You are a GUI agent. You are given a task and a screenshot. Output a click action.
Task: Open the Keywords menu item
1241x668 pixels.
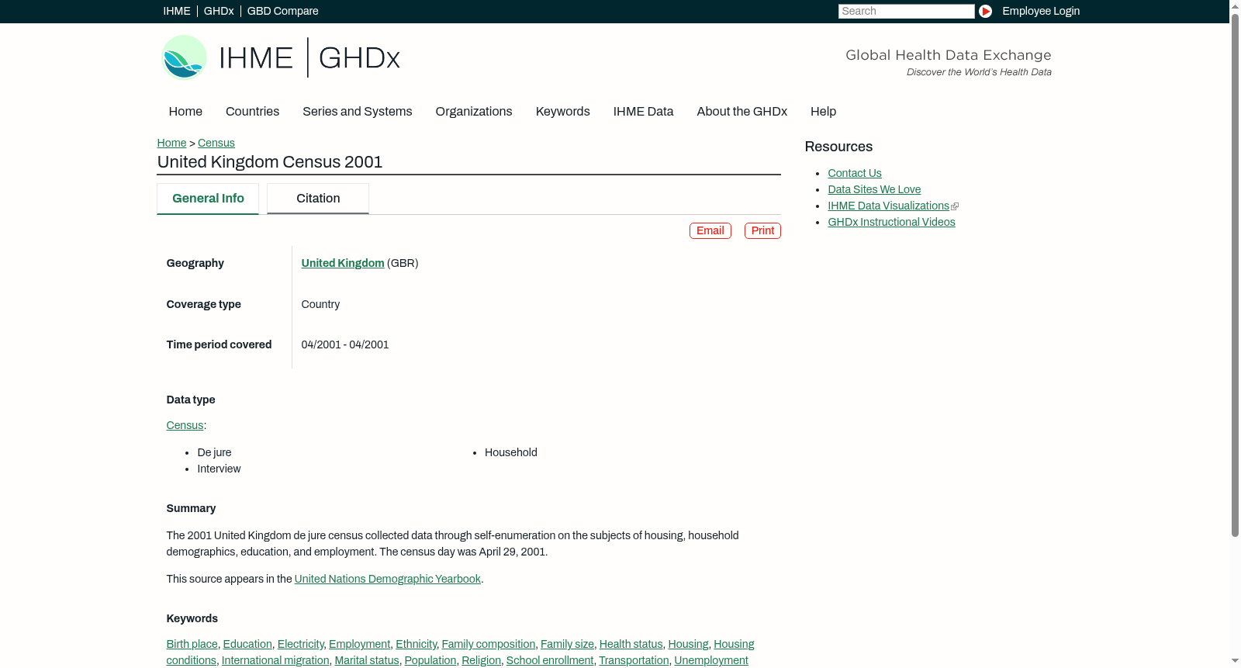[562, 112]
